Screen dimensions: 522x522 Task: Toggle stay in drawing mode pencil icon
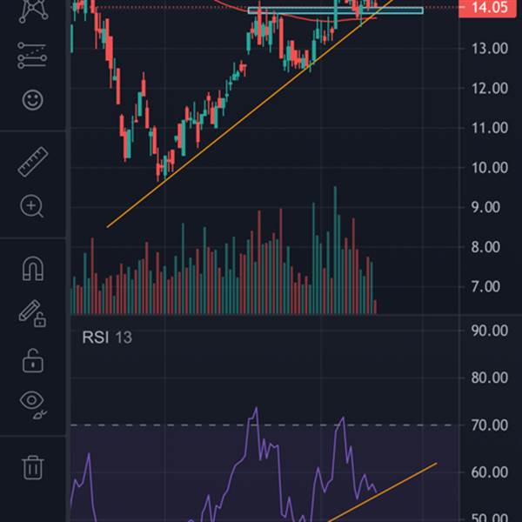click(x=32, y=313)
